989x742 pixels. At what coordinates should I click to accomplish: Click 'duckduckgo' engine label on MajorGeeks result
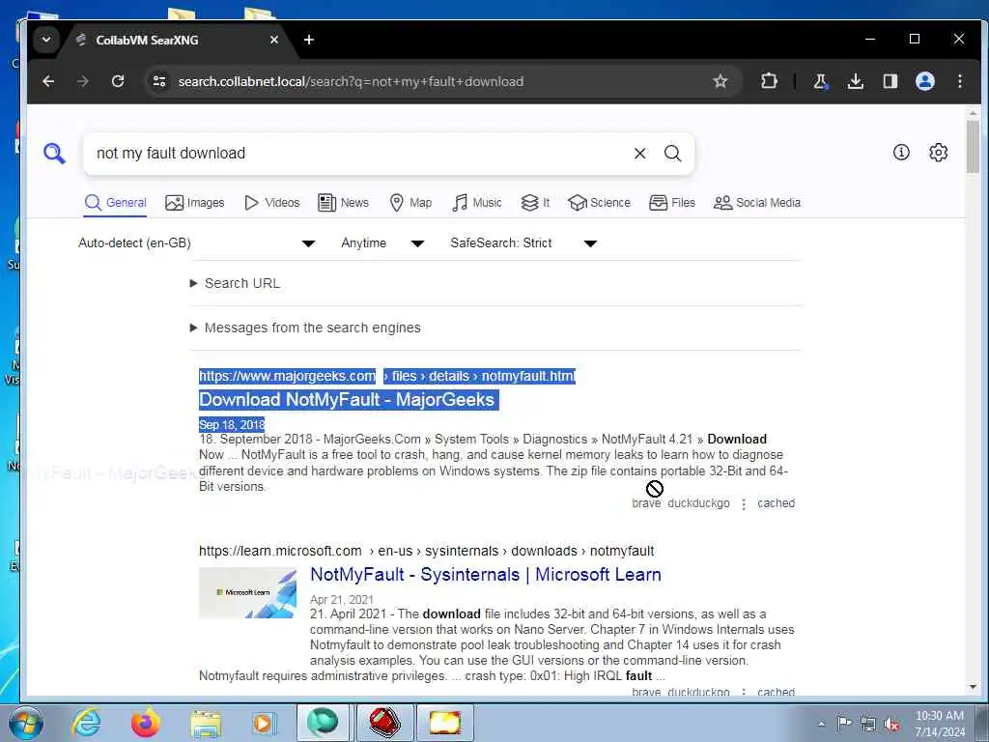[x=698, y=503]
